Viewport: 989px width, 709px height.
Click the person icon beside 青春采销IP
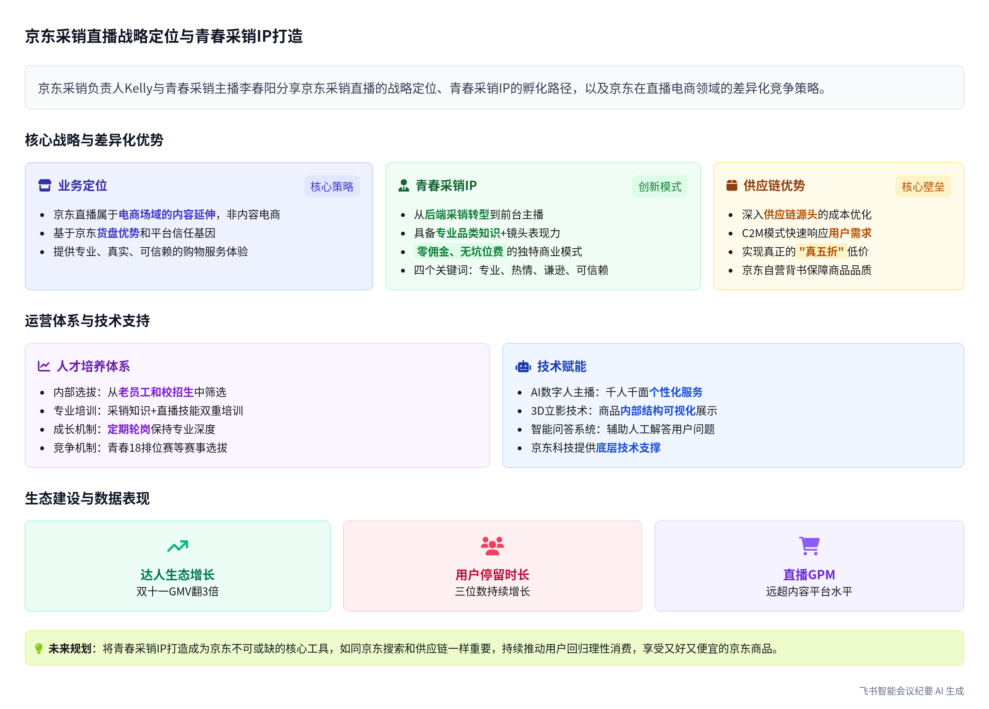[x=404, y=186]
